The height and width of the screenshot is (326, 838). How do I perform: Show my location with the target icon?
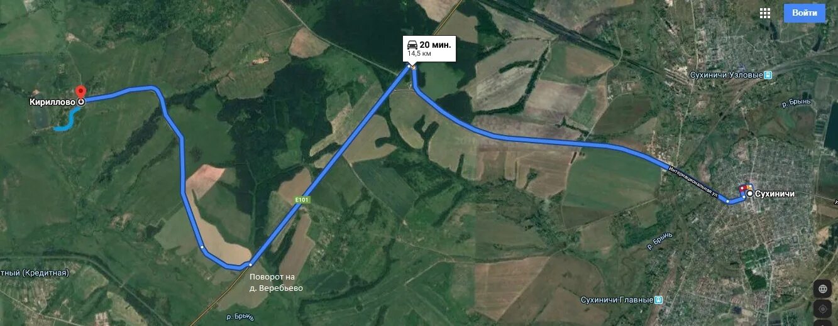(x=822, y=309)
